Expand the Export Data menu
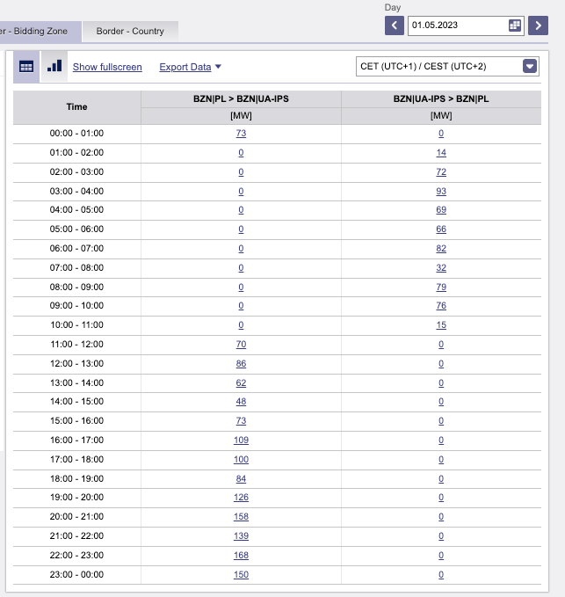 pos(190,67)
